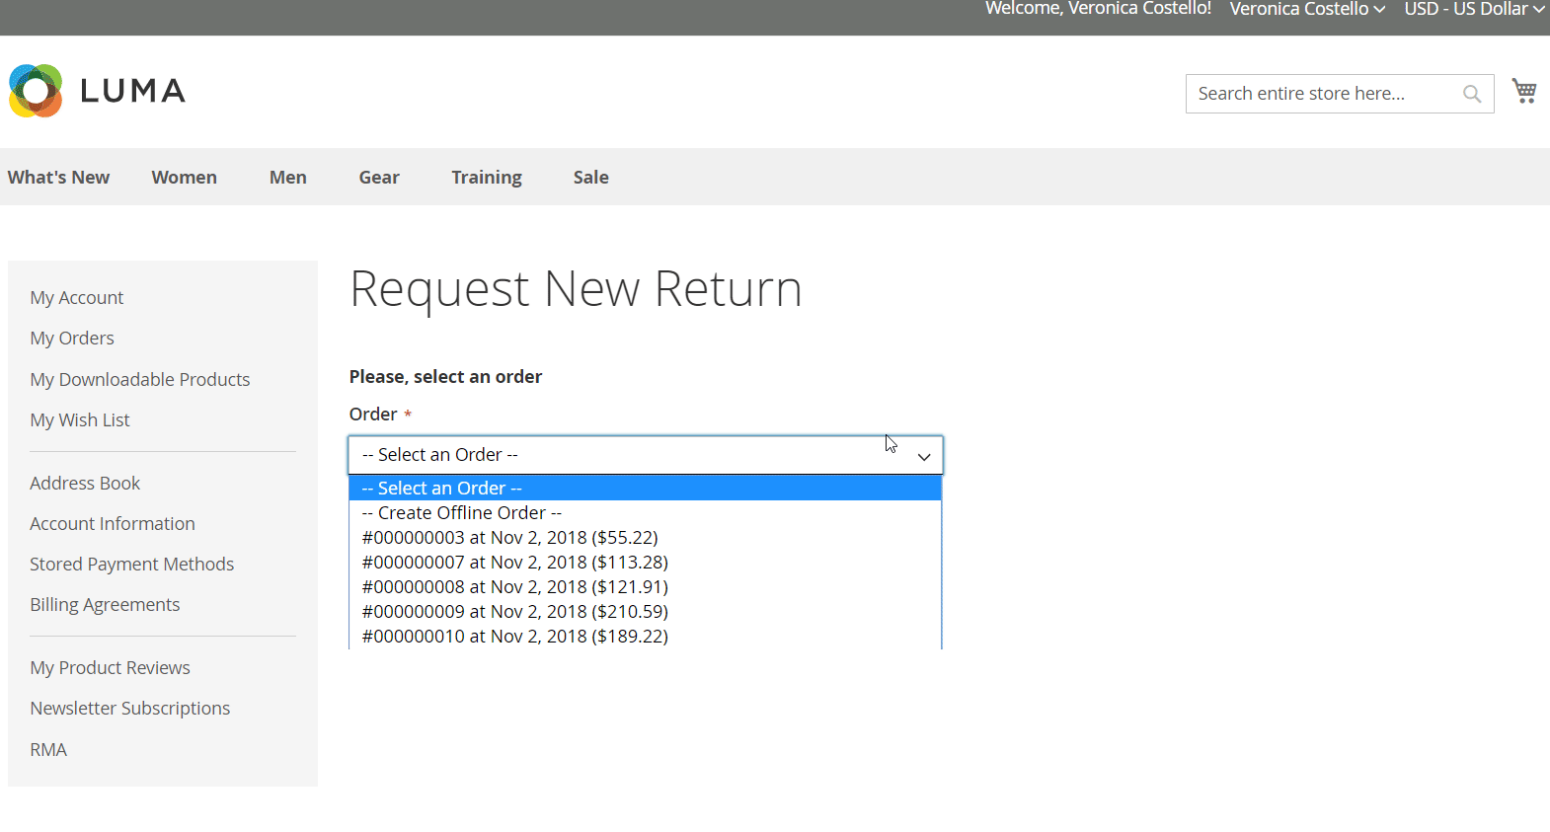
Task: Click the 'Order' field label
Action: (x=373, y=415)
